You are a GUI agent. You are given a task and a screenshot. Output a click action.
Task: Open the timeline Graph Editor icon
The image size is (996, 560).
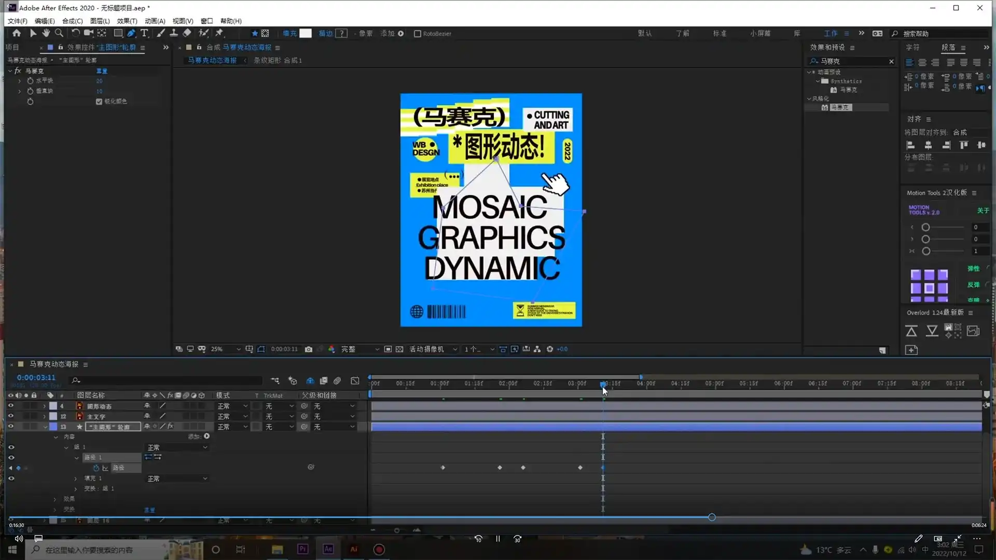(355, 381)
